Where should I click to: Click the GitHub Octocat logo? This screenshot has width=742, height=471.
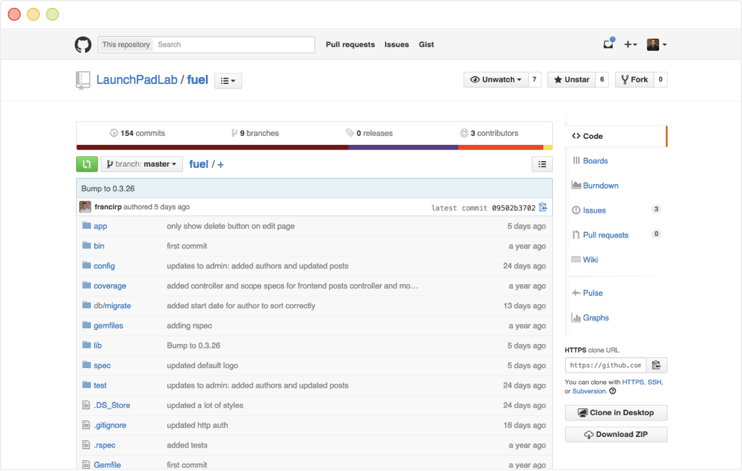pos(83,45)
